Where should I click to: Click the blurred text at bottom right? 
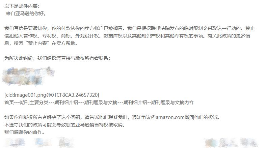click(231, 143)
